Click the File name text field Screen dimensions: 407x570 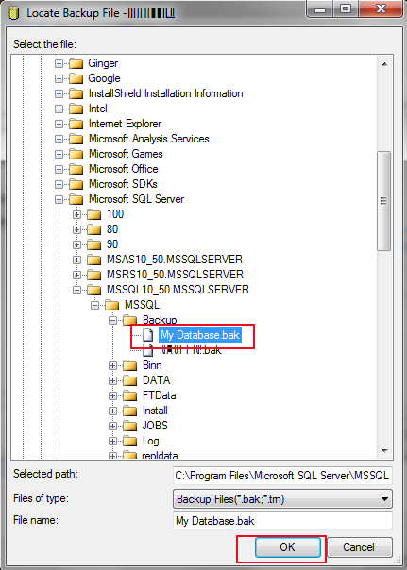pos(282,521)
